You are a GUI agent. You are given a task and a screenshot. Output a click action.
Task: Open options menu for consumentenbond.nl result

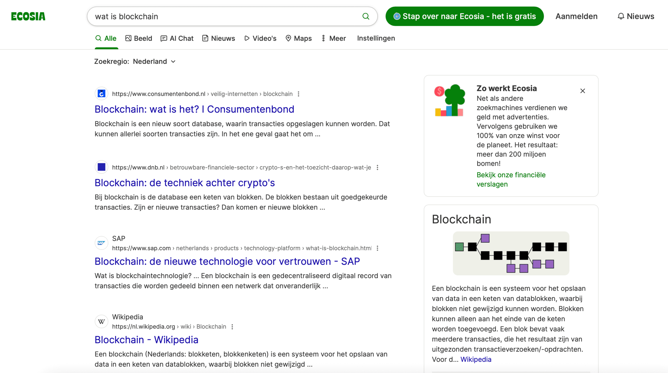point(299,94)
